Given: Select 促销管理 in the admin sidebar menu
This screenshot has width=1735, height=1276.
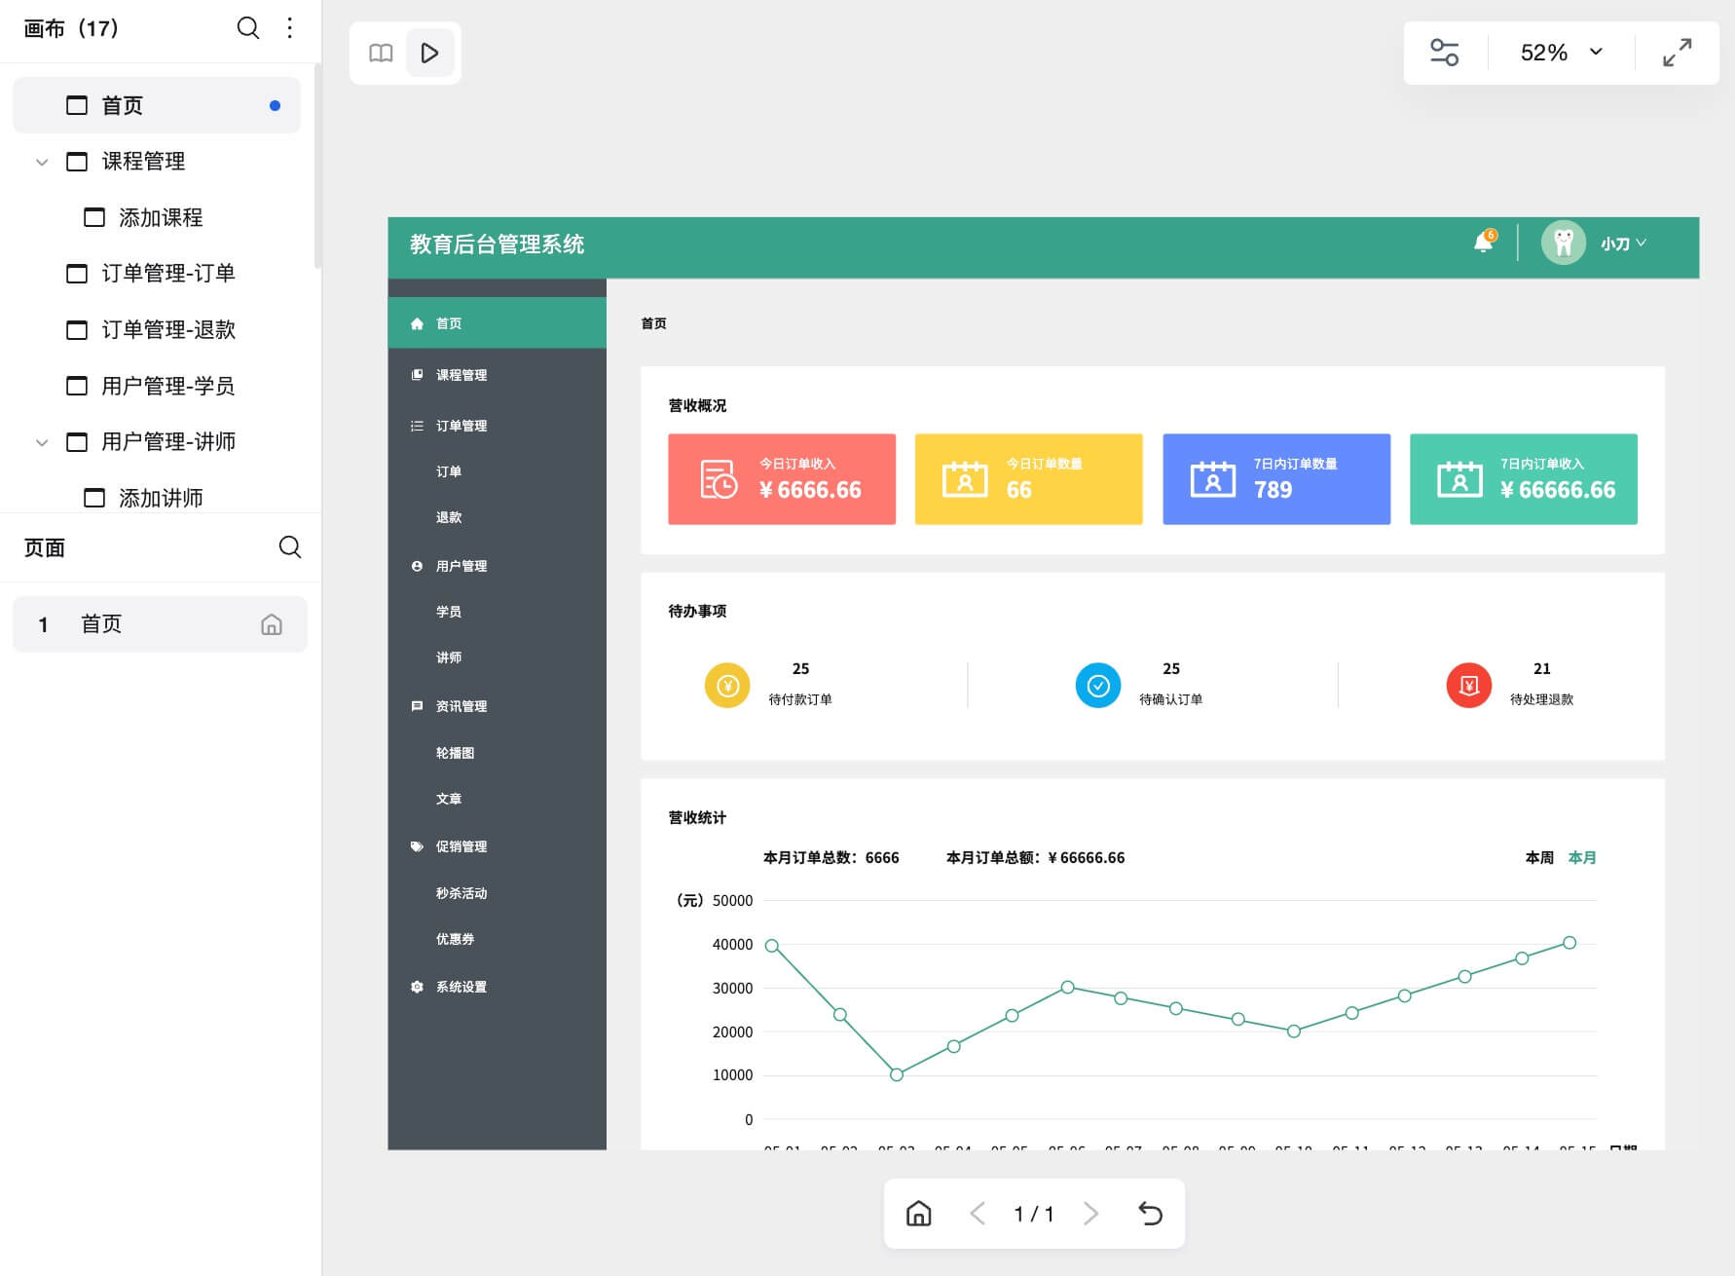Looking at the screenshot, I should [x=462, y=845].
